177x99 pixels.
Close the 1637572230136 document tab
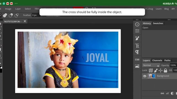(x=25, y=21)
